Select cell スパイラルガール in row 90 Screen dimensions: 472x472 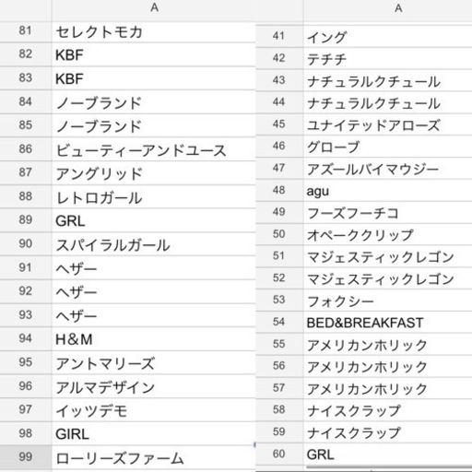[x=154, y=244]
